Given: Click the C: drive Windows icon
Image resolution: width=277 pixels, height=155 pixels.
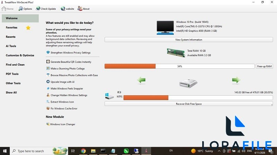Looking at the screenshot, I should point(109,96).
